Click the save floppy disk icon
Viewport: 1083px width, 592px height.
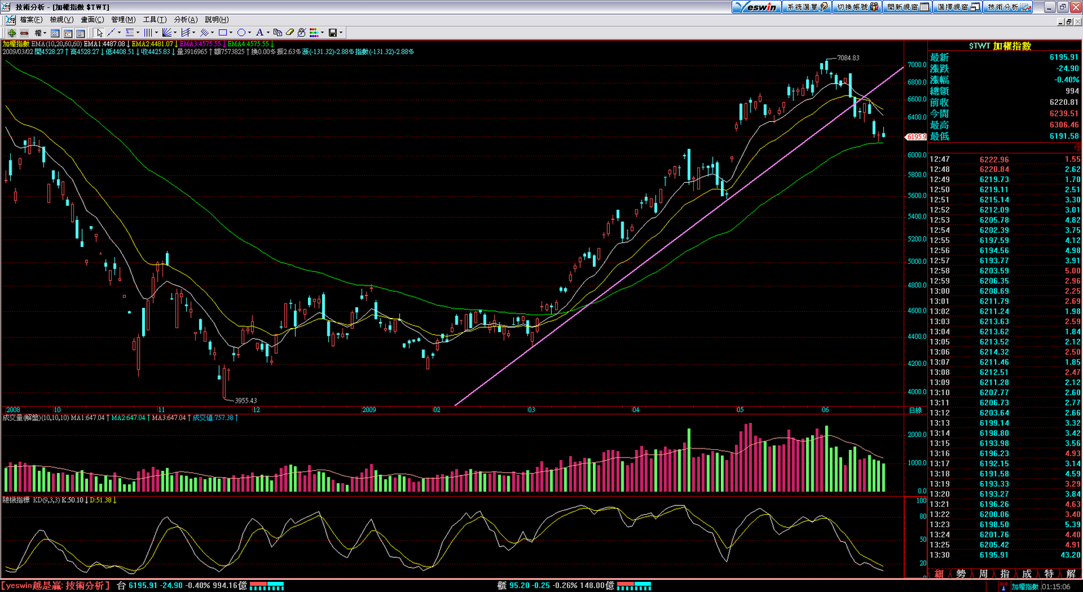point(332,32)
